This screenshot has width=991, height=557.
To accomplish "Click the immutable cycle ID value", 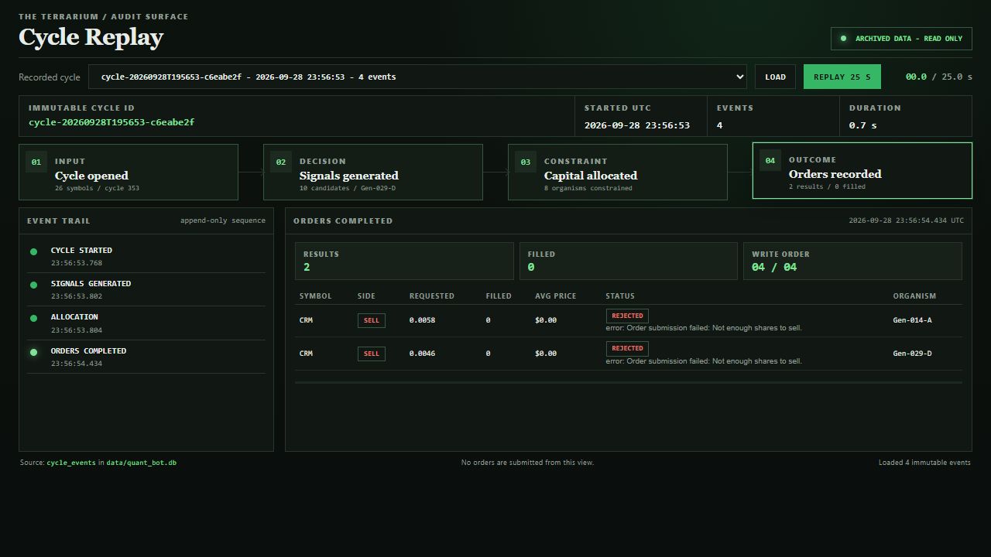I will point(111,122).
